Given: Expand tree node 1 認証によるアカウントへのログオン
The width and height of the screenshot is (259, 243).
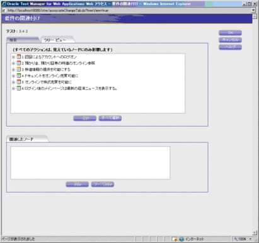Looking at the screenshot, I should (x=13, y=57).
